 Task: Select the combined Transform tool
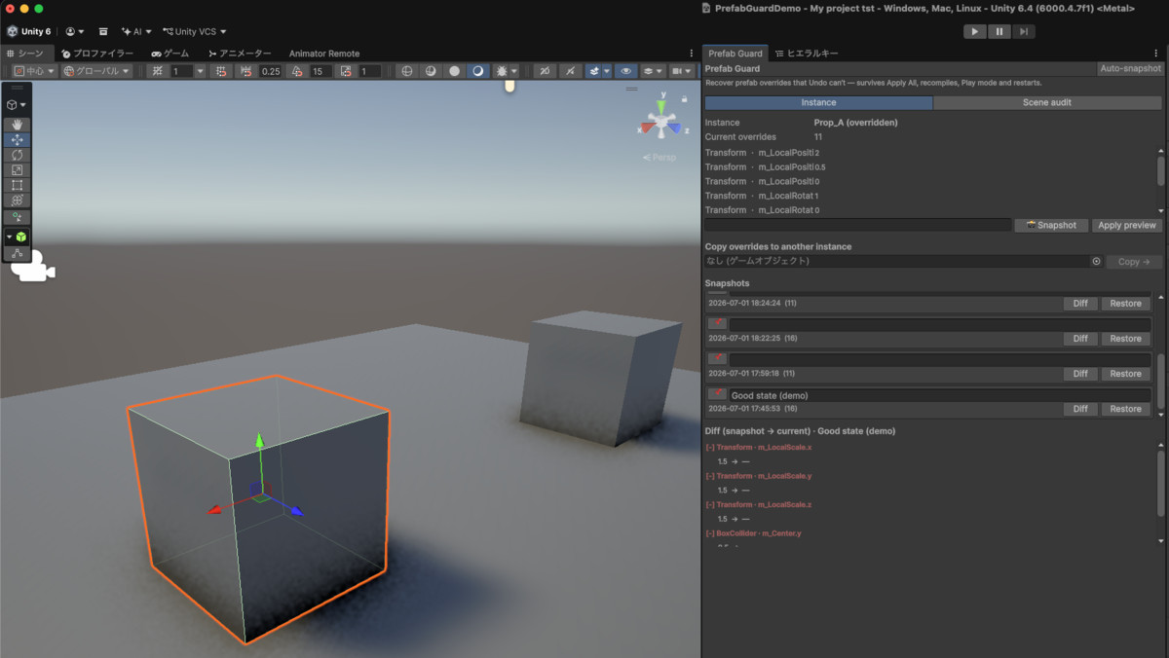17,200
